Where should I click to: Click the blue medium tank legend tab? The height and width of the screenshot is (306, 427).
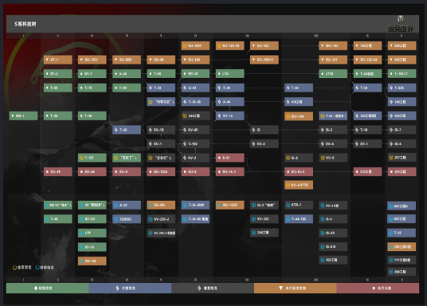(130, 288)
